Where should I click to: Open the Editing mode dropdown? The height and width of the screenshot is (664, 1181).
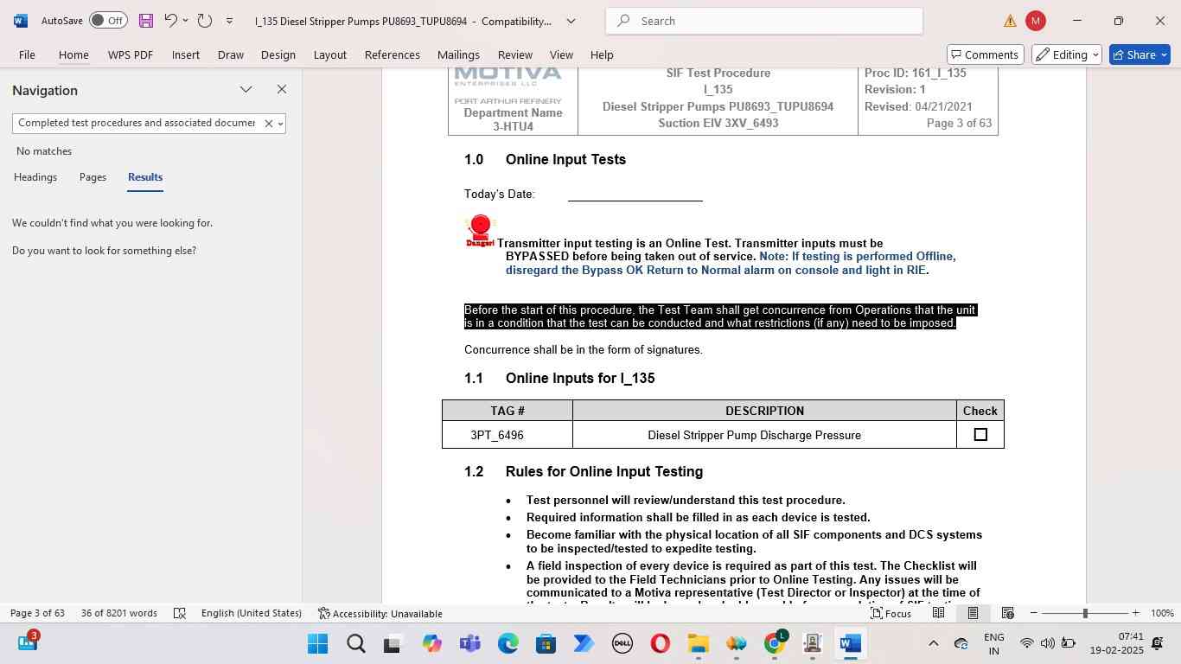coord(1067,54)
